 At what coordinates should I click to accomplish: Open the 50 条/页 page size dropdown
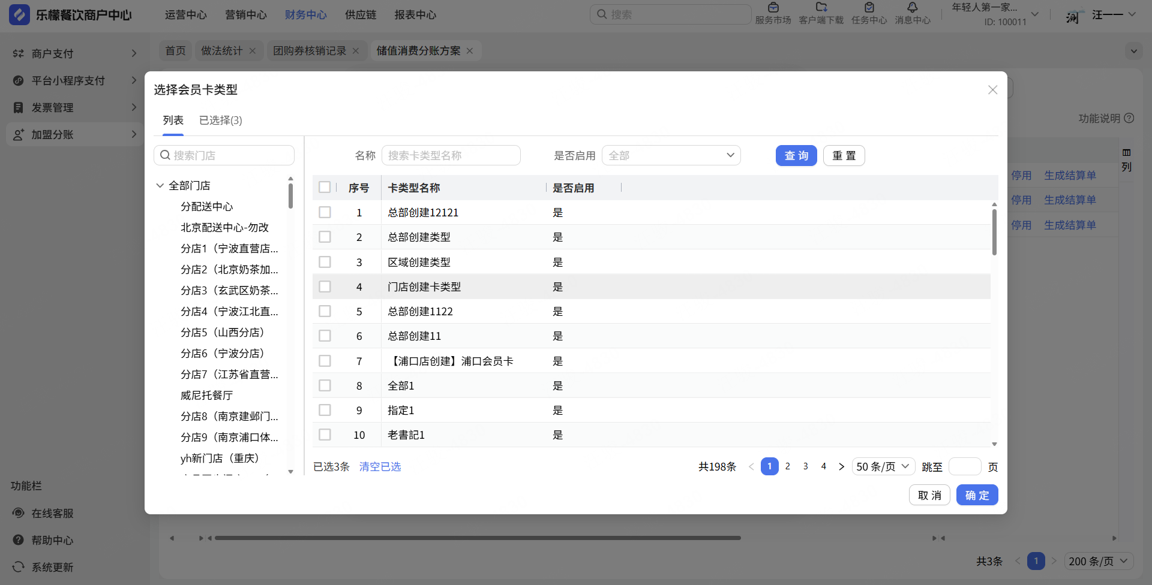pyautogui.click(x=883, y=466)
